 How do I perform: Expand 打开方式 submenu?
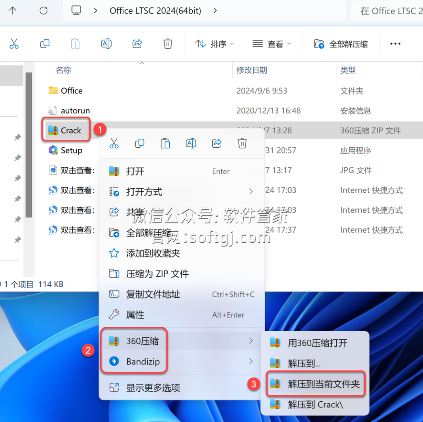point(182,192)
